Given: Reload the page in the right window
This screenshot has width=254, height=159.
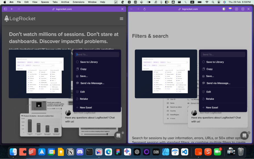Looking at the screenshot, I should click(145, 9).
